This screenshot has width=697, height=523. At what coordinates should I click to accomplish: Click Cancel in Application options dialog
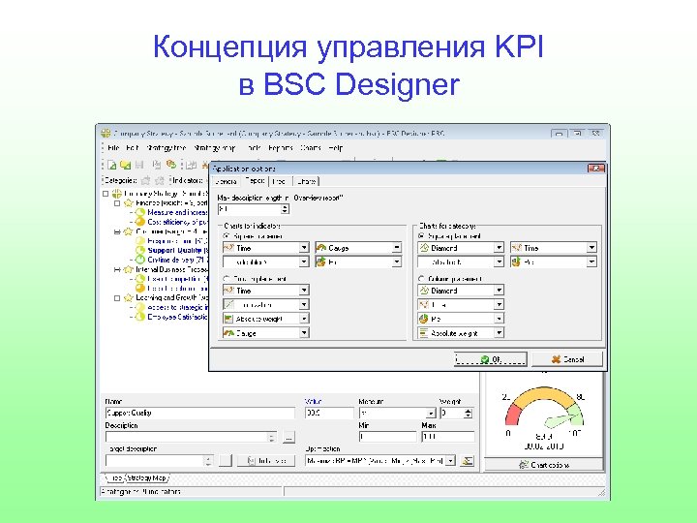[567, 359]
